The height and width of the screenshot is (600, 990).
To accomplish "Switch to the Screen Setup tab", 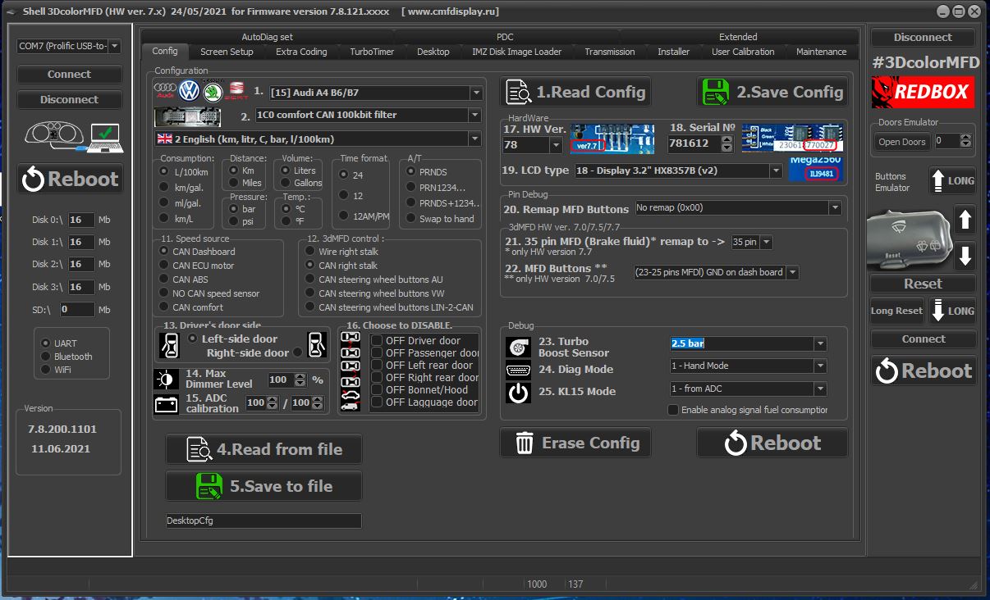I will 227,52.
